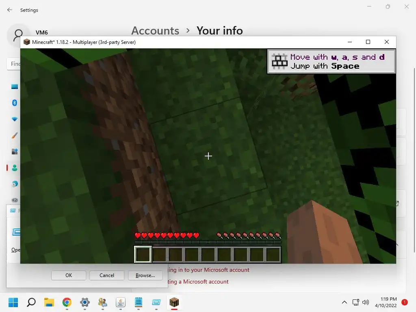This screenshot has height=312, width=416.
Task: Open the clock and calendar flyout
Action: 386,302
